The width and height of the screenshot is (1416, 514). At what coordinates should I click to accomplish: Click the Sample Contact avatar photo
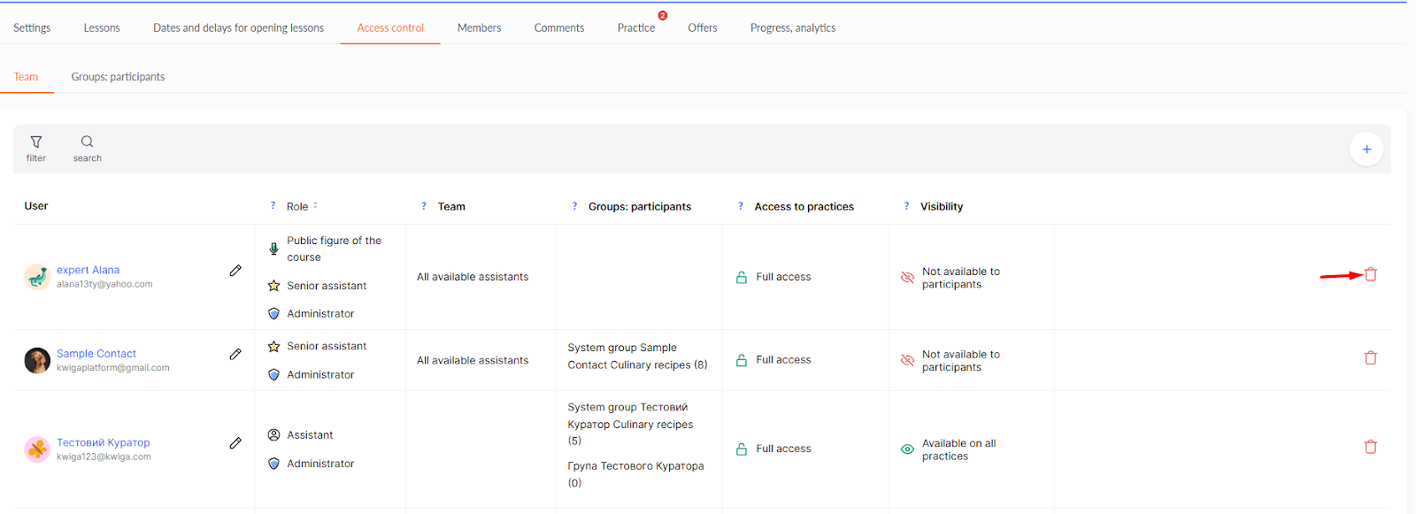tap(37, 360)
